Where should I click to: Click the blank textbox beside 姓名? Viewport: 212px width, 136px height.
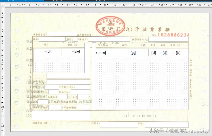(x=52, y=39)
